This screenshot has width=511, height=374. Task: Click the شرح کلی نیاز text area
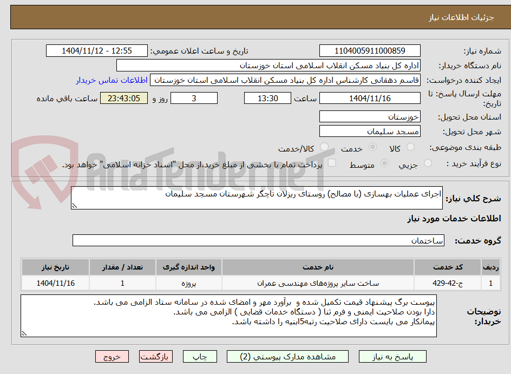(257, 198)
